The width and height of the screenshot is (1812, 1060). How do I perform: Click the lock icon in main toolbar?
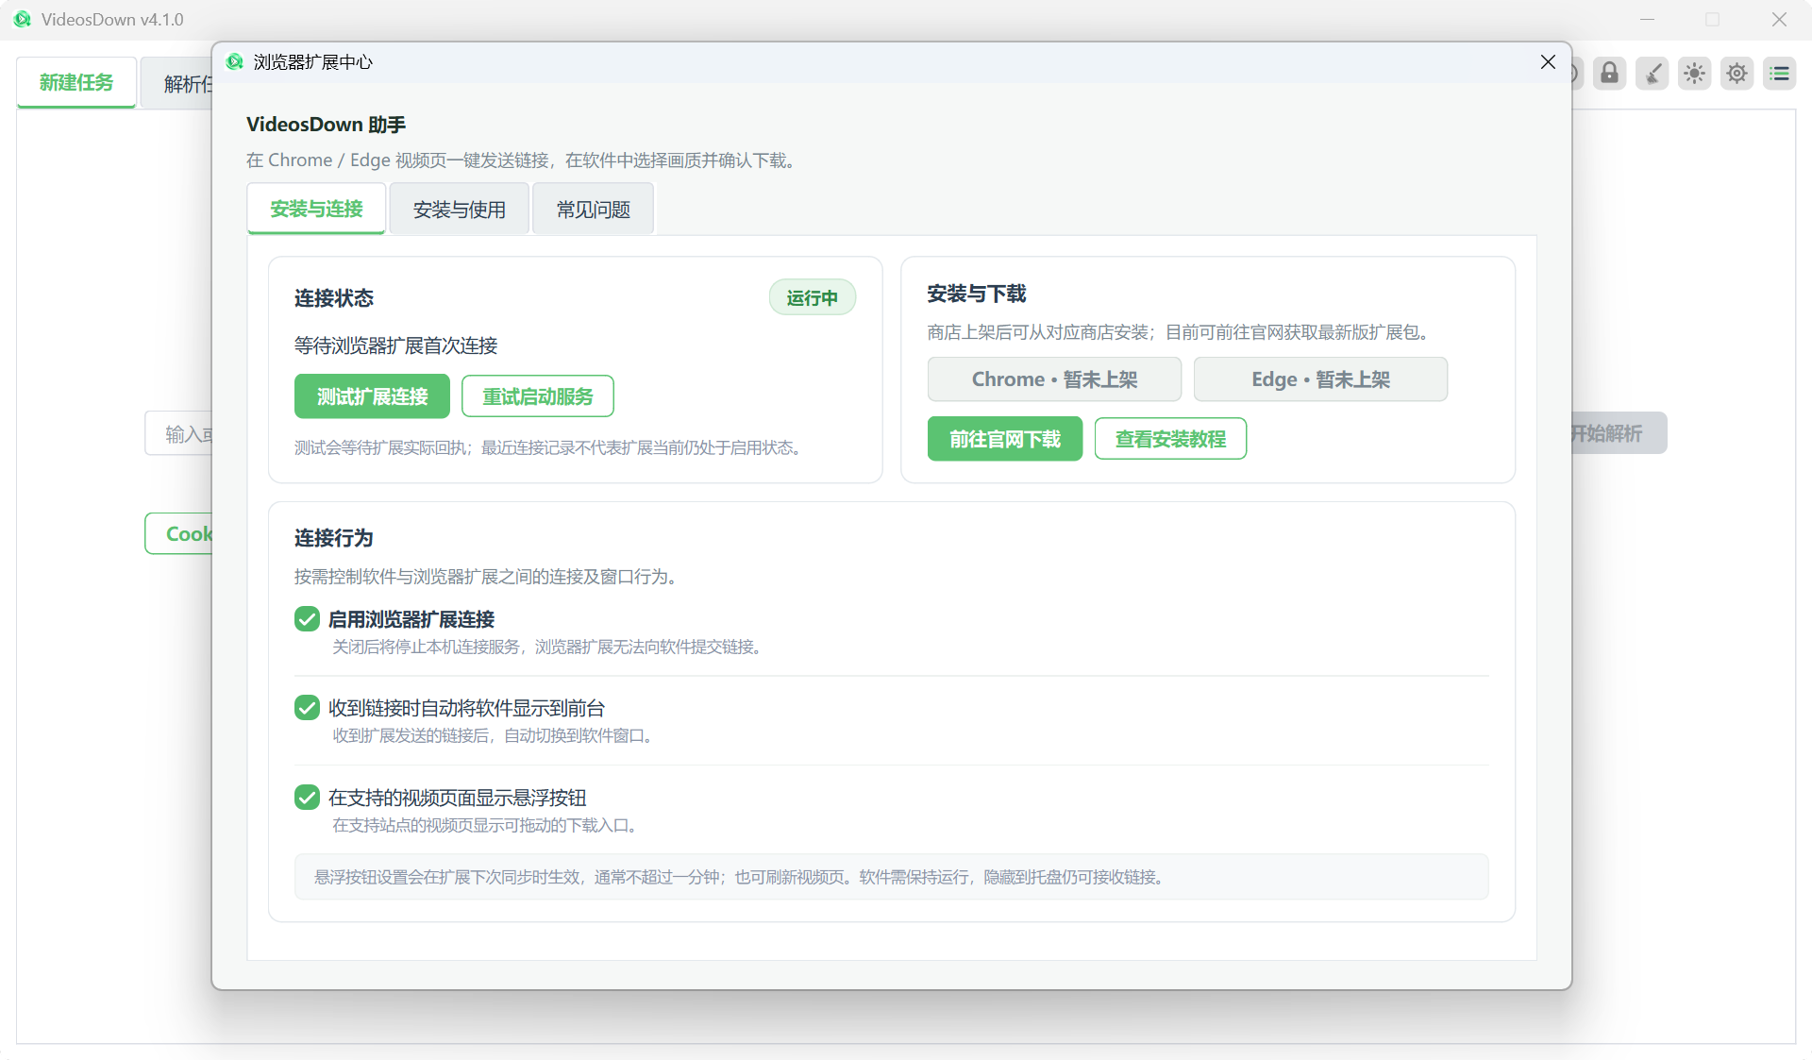click(1610, 74)
